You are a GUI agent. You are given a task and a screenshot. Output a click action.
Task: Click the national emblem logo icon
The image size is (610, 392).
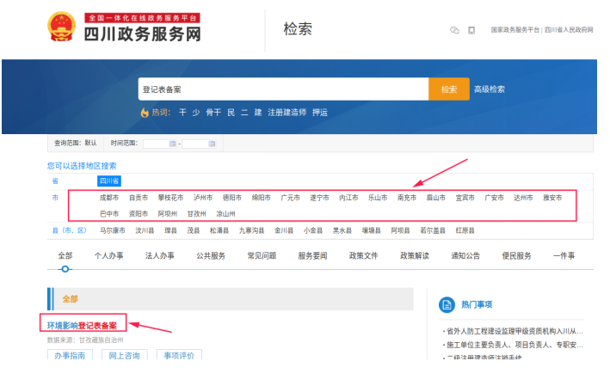click(63, 28)
